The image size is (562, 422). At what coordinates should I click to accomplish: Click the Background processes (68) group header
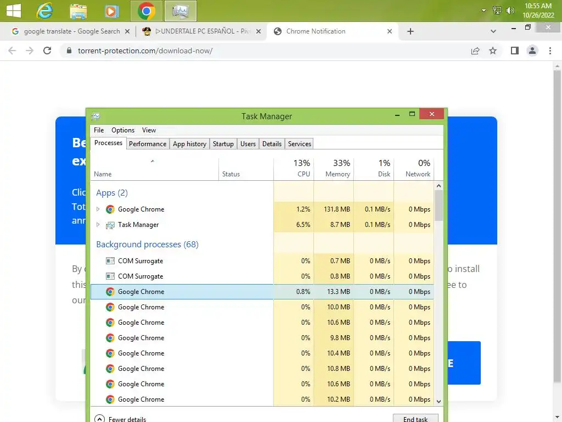[147, 245]
